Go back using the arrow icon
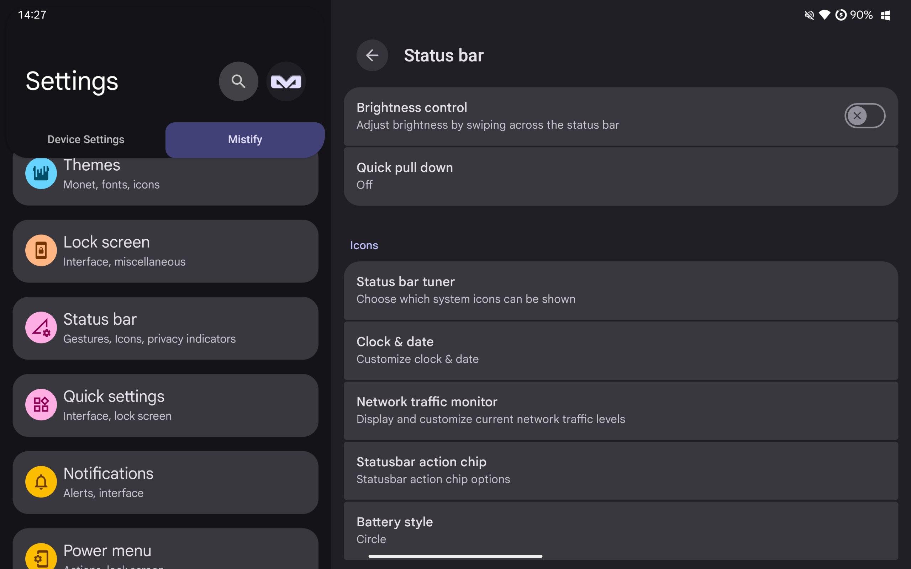The image size is (911, 569). coord(372,55)
